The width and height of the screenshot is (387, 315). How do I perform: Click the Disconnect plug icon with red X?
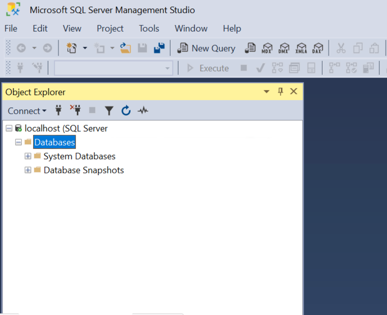75,110
